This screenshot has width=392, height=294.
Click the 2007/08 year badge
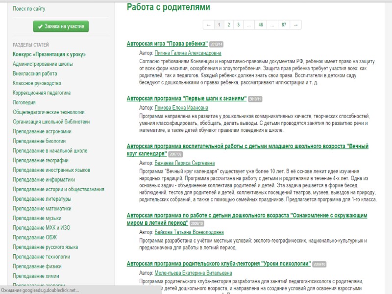coord(175,154)
